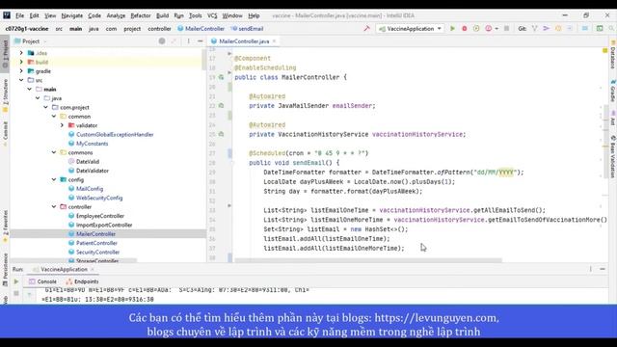Open Run panel options icon

tap(591, 269)
